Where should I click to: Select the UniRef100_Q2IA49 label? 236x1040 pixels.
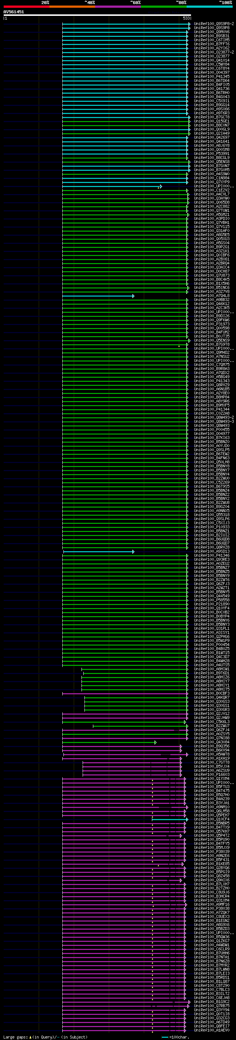point(212,133)
